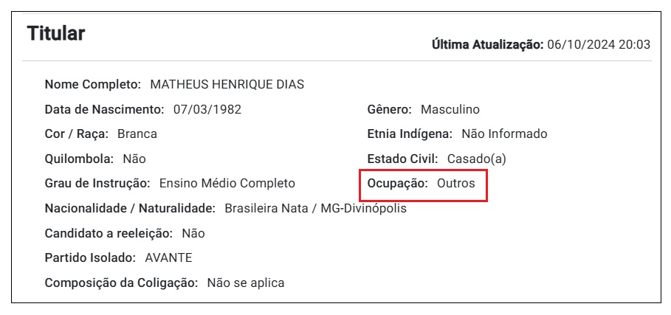
Task: Click the highlighted Ocupação label
Action: pyautogui.click(x=398, y=184)
